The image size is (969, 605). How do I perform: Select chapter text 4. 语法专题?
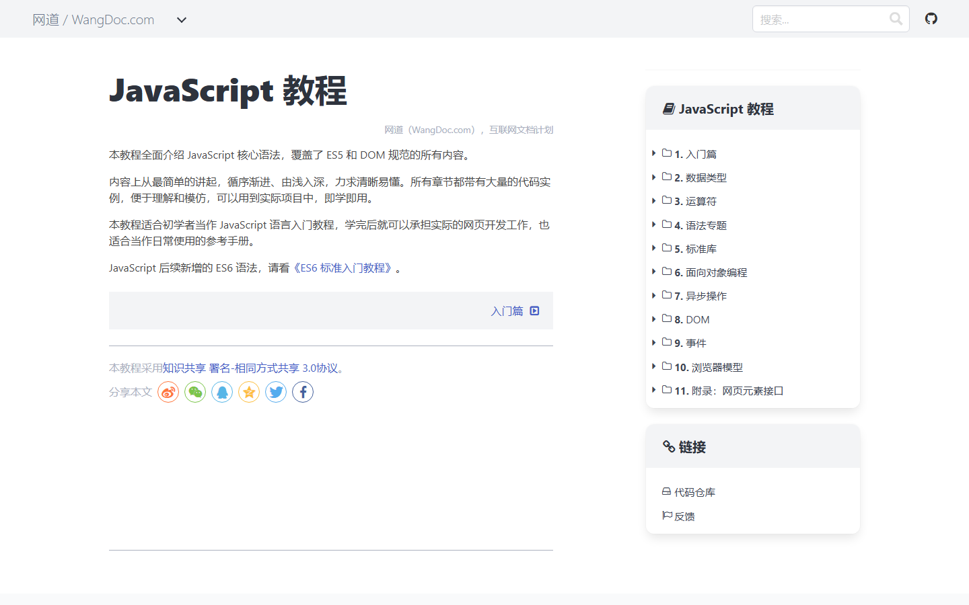pyautogui.click(x=701, y=225)
